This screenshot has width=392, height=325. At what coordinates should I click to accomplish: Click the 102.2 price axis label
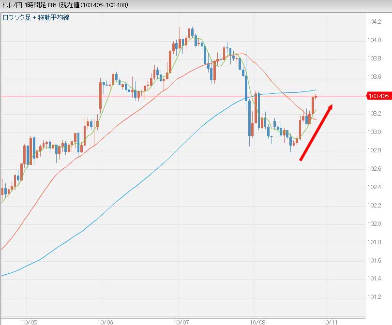[374, 206]
